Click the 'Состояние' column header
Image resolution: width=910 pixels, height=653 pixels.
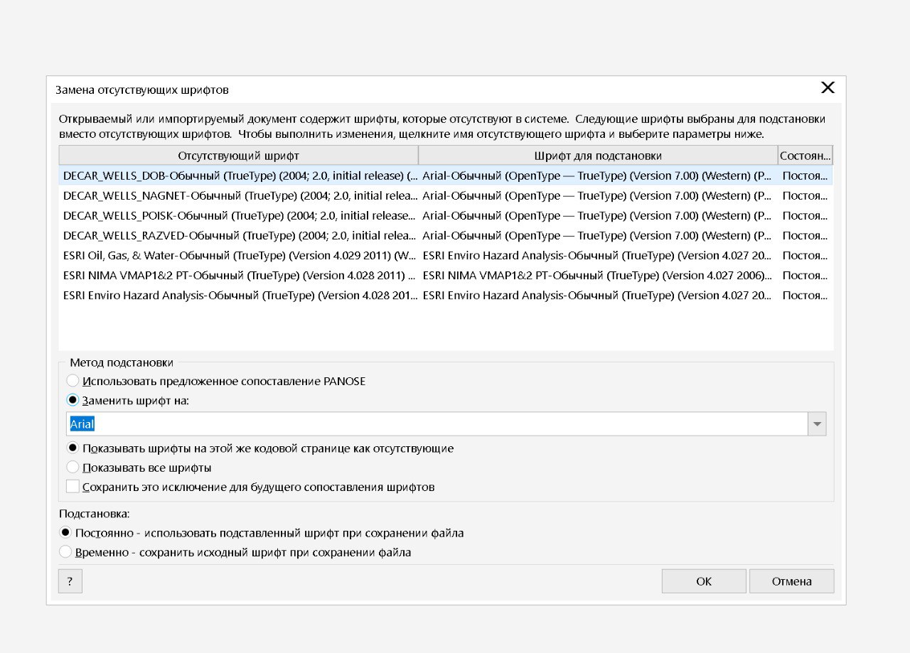(x=805, y=155)
